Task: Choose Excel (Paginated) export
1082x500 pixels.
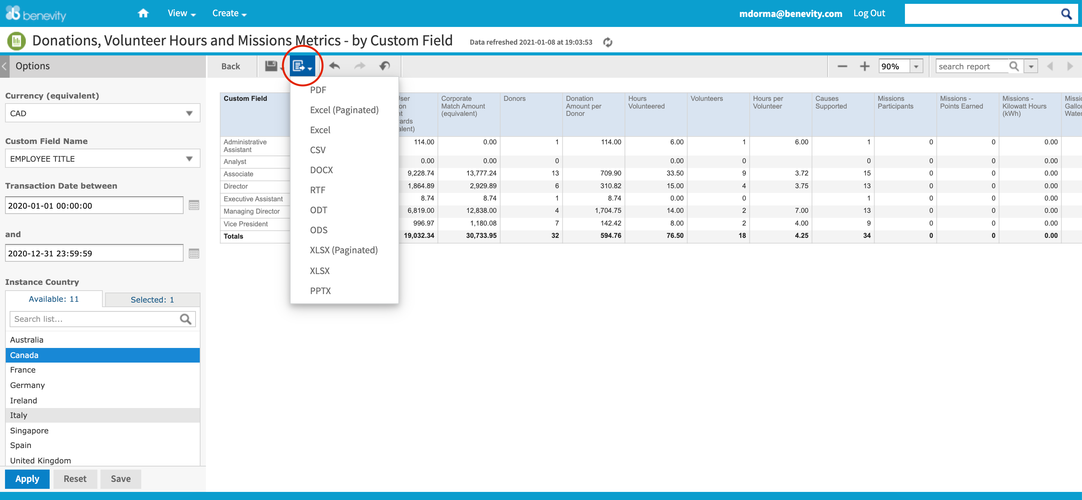Action: tap(344, 110)
